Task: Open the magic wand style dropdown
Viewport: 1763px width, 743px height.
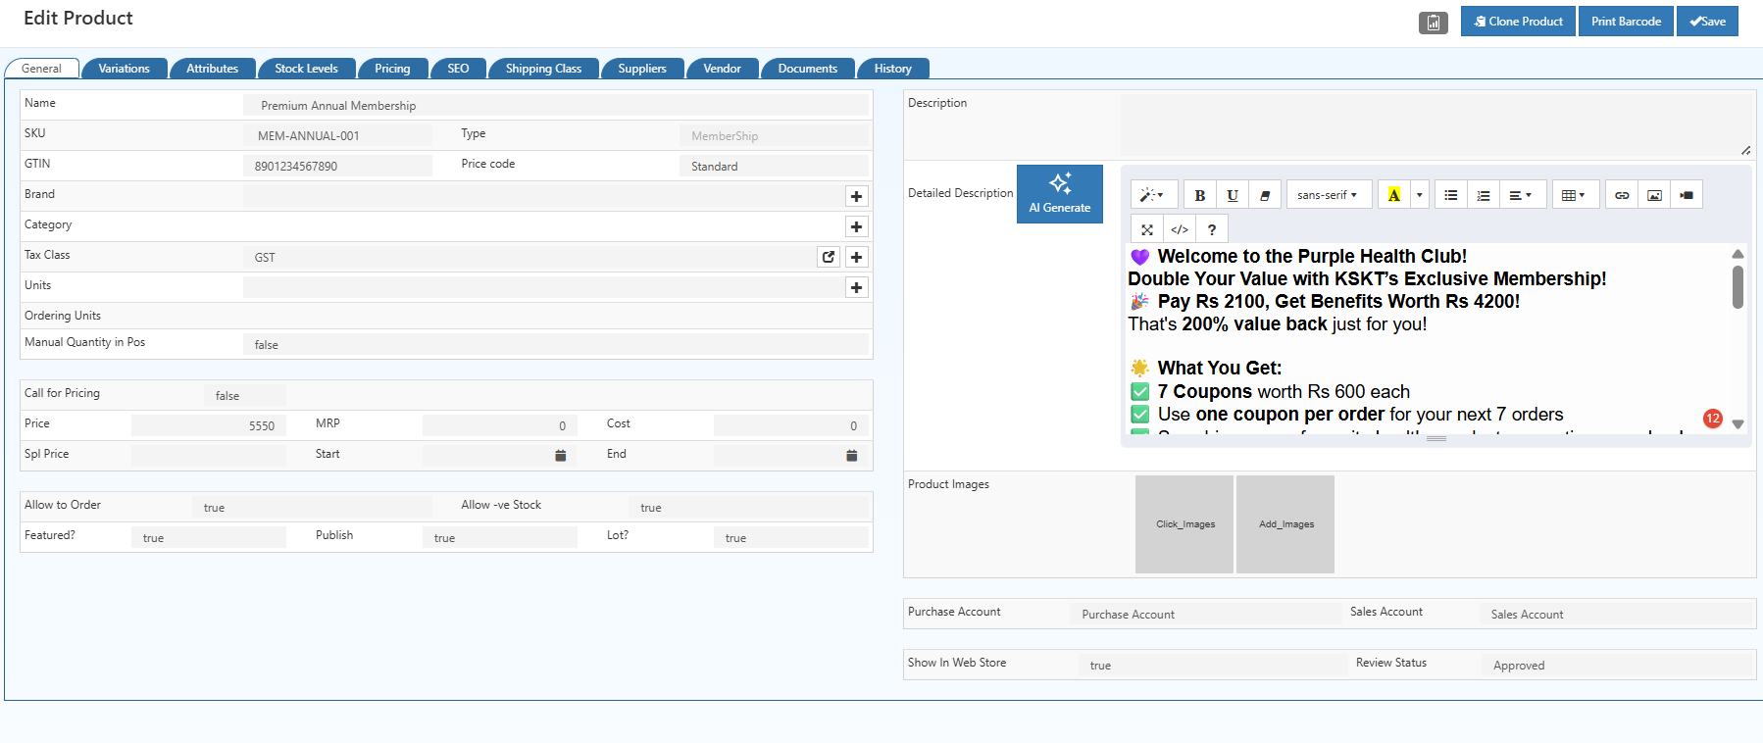Action: tap(1154, 195)
